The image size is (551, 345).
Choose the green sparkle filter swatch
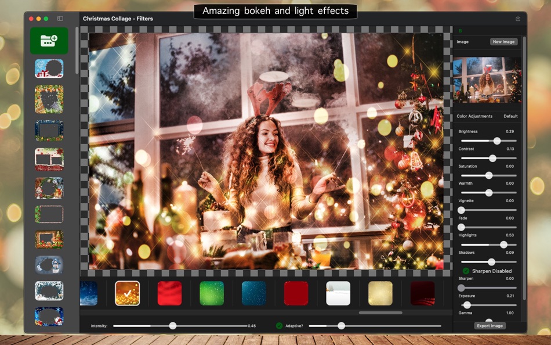click(212, 293)
